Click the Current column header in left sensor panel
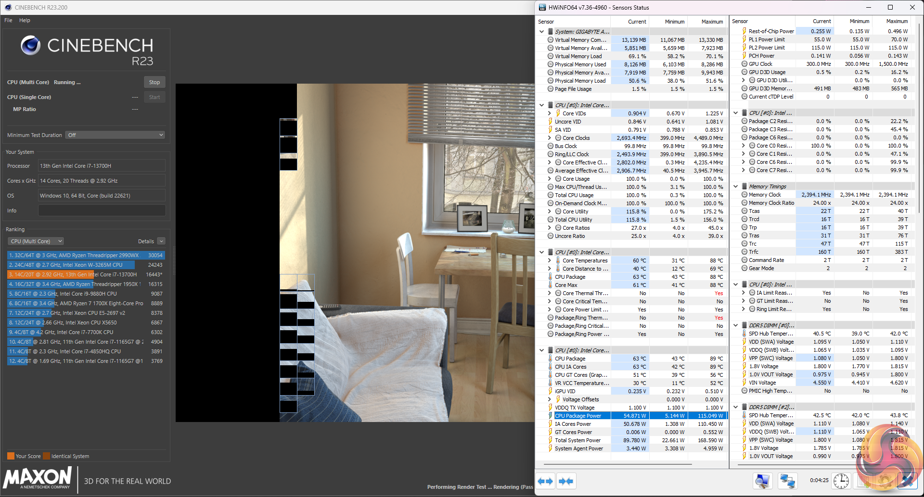The image size is (924, 497). [629, 22]
